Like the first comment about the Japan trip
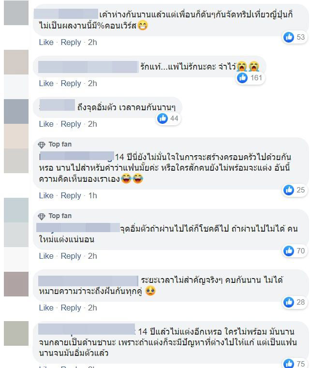Viewport: 326px width, 368px height. (46, 42)
